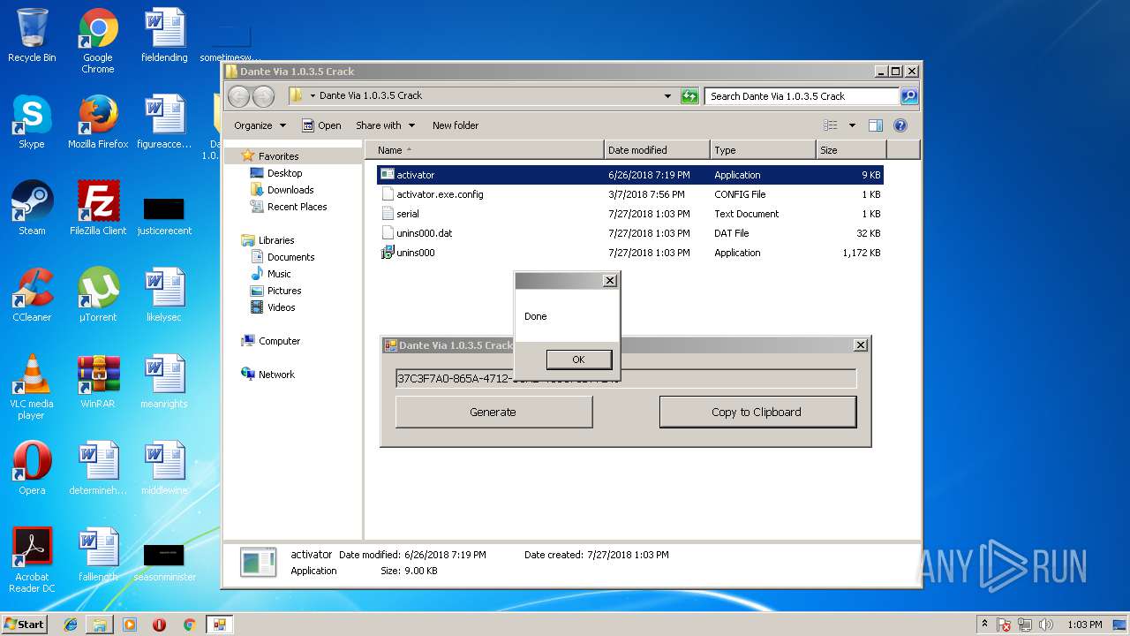Click the Generate button
The image size is (1130, 636).
tap(493, 412)
